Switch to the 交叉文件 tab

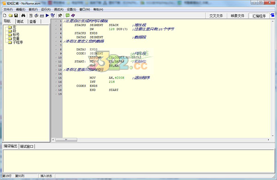[x=216, y=16]
